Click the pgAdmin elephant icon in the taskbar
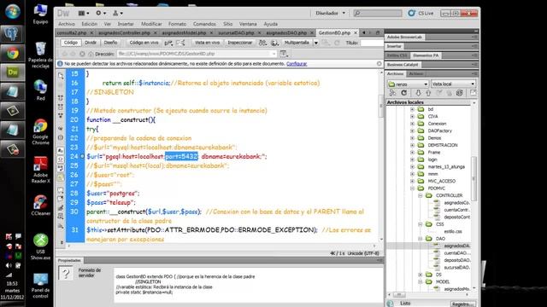This screenshot has height=307, width=547. pyautogui.click(x=13, y=34)
